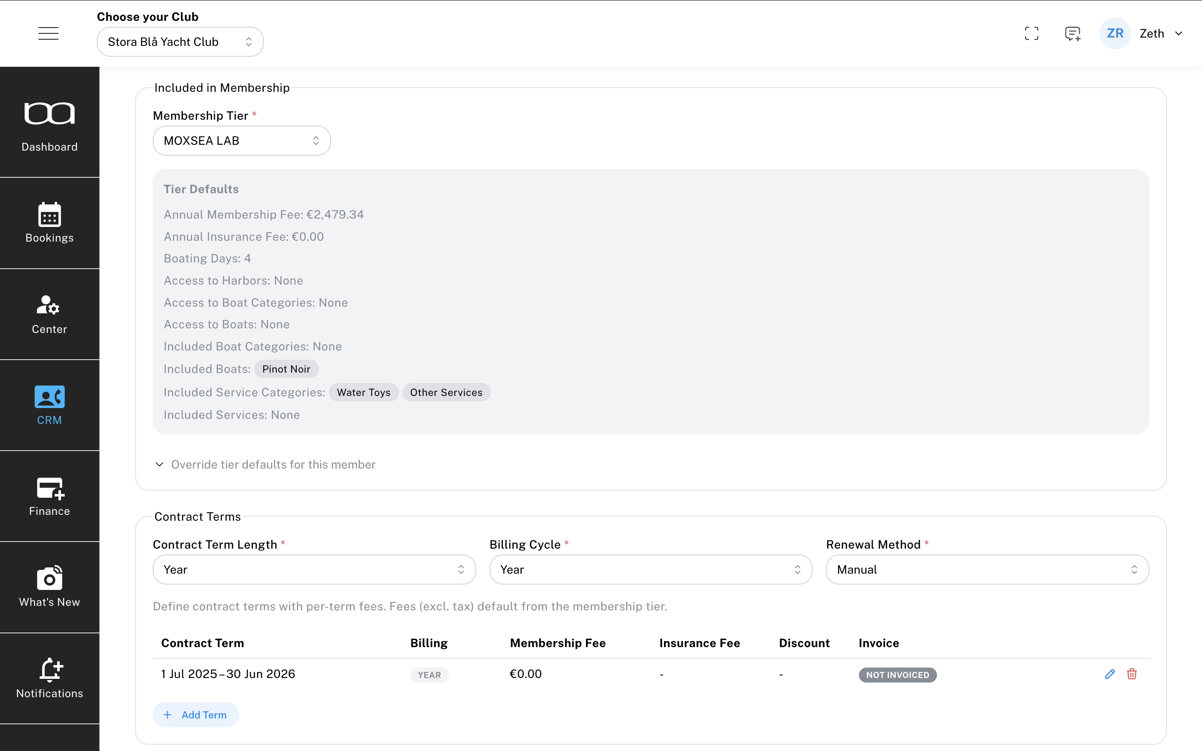The height and width of the screenshot is (751, 1202).
Task: Open the Center sidebar item
Action: [x=49, y=314]
